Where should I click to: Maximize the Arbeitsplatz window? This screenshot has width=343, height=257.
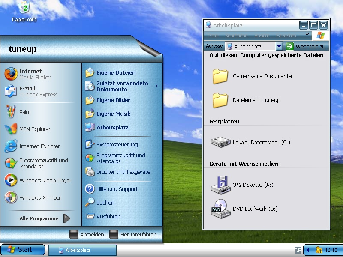[314, 25]
